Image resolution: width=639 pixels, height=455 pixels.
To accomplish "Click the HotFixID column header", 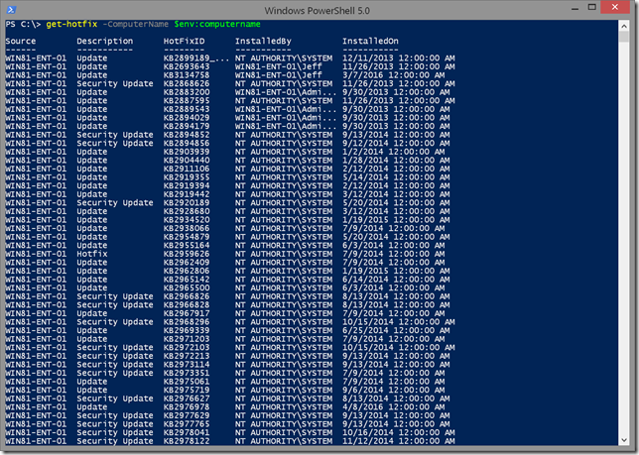I will pos(184,41).
